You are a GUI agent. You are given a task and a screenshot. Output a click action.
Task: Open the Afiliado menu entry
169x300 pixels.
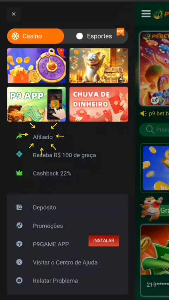pos(43,137)
